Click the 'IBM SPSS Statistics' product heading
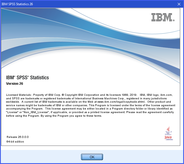 click(27, 78)
